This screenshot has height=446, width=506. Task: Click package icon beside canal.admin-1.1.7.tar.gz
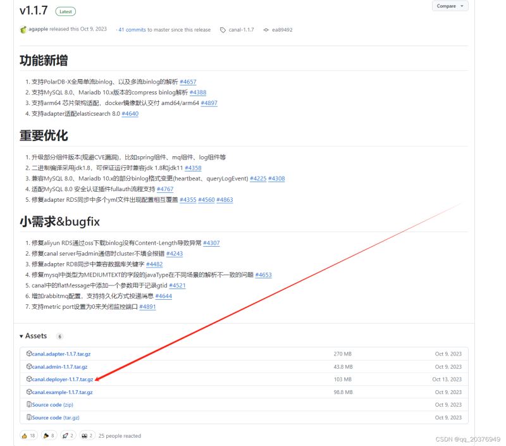29,367
